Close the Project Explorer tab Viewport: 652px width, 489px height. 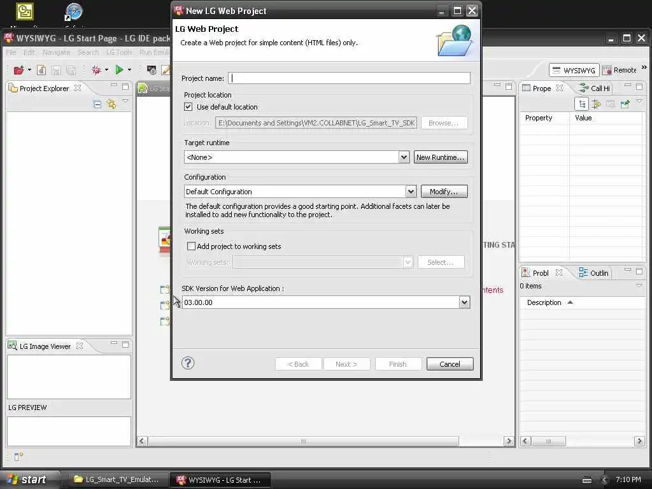coord(77,88)
